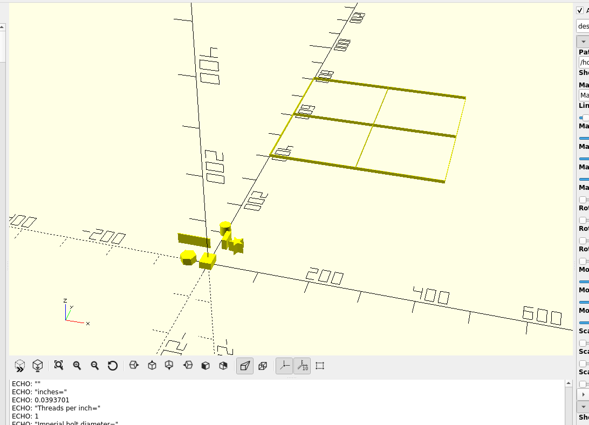Tick the checkbox at top of Customizer panel
Screen dimensions: 589x425
click(580, 10)
